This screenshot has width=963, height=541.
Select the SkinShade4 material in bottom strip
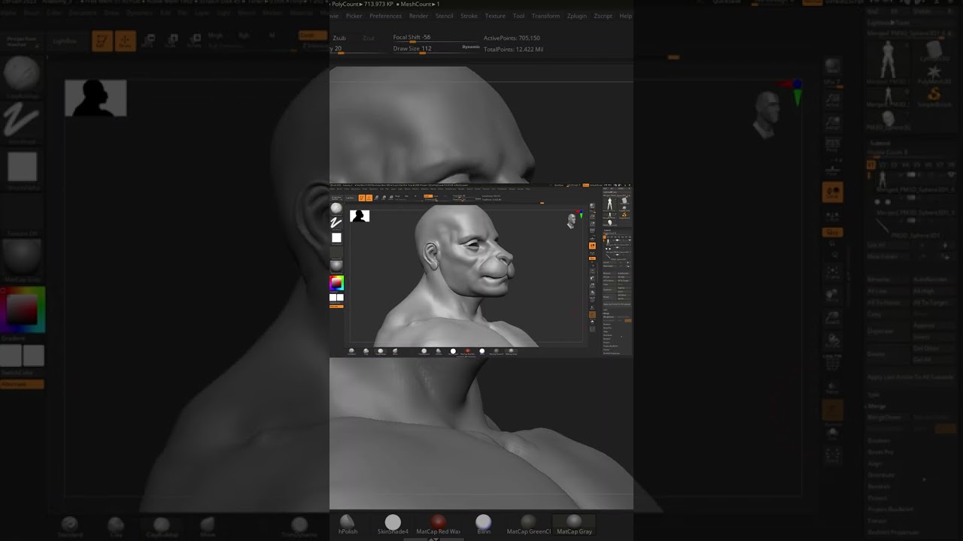pyautogui.click(x=393, y=524)
